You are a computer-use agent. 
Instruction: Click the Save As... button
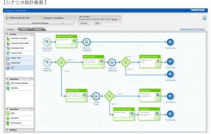click(84, 23)
